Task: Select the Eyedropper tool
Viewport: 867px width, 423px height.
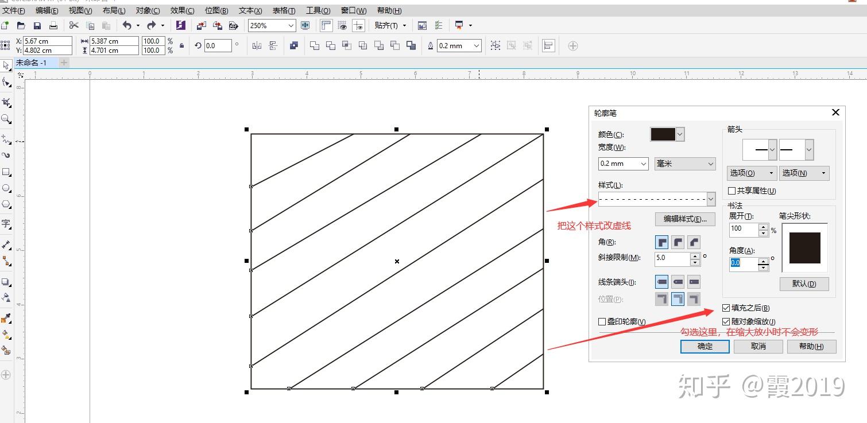Action: (6, 319)
